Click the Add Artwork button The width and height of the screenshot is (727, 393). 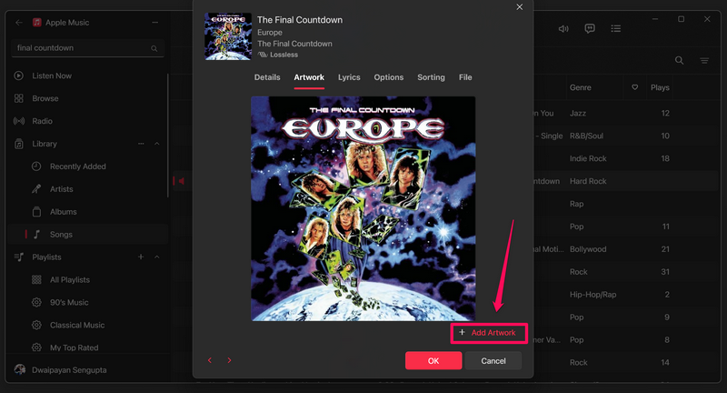tap(489, 333)
